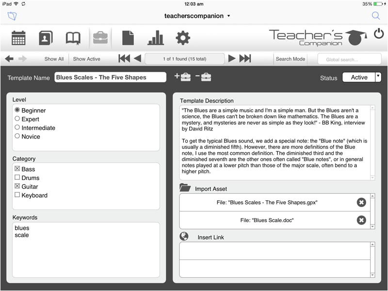Click the Import Asset label
The height and width of the screenshot is (291, 388).
click(211, 189)
